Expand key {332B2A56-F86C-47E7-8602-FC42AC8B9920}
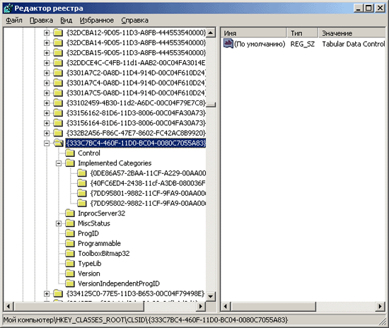This screenshot has width=389, height=328. [x=47, y=133]
